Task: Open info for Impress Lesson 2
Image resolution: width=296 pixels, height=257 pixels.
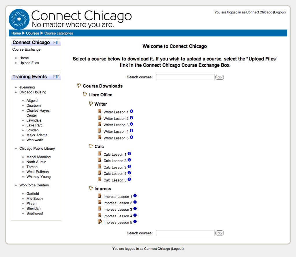Action: [x=135, y=202]
